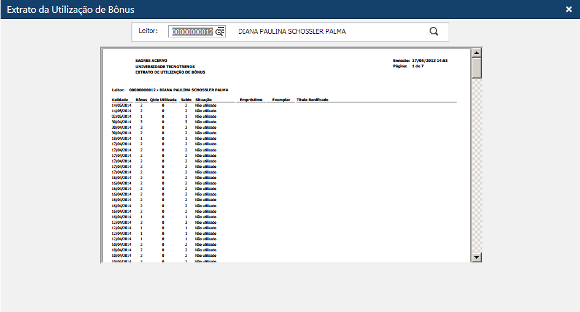Image resolution: width=580 pixels, height=312 pixels.
Task: Click the Empréstimo column header
Action: (251, 99)
